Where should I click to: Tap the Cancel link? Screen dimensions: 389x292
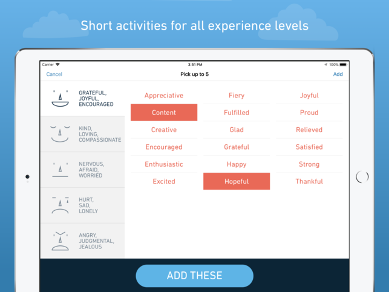54,74
